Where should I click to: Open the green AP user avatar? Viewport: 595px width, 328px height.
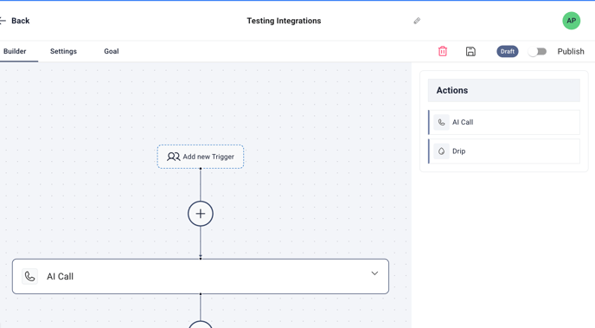point(571,21)
